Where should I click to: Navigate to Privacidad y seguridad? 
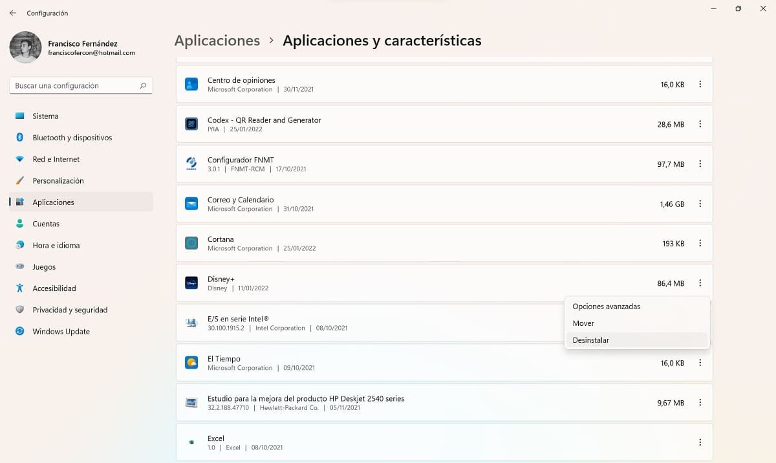[70, 310]
